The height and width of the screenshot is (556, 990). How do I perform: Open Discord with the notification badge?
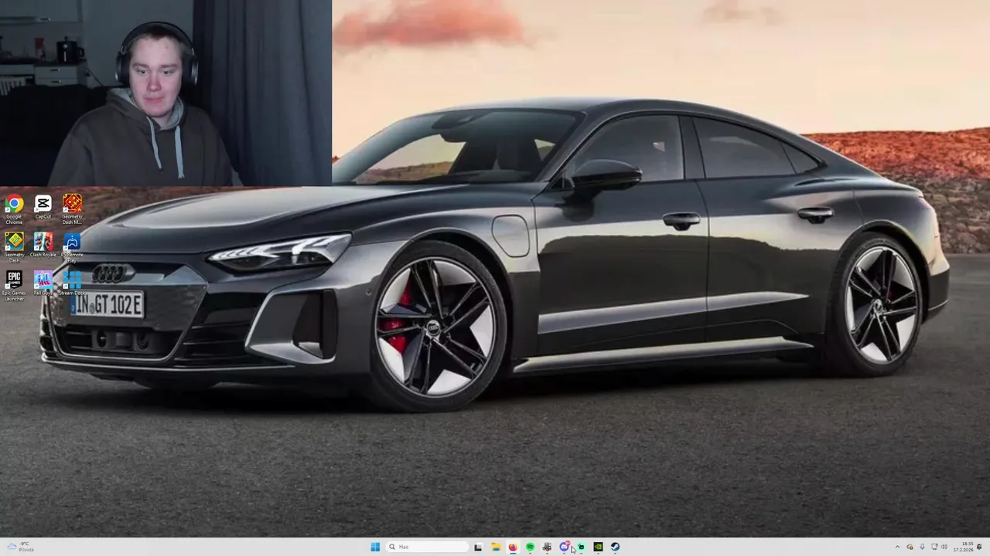[x=565, y=547]
